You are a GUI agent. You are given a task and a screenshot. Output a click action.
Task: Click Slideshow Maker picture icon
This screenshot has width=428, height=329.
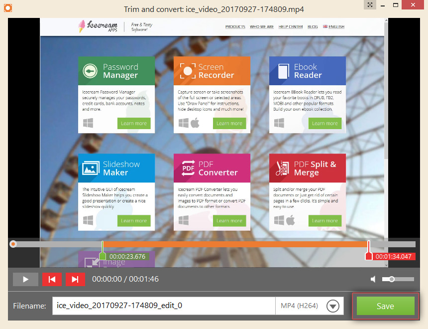[91, 168]
